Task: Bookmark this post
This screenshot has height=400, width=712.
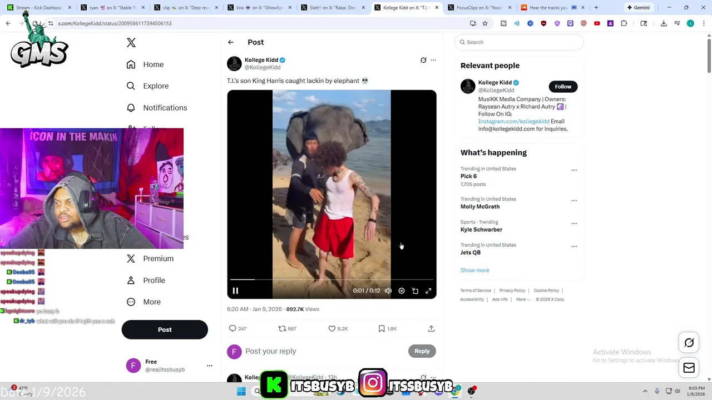Action: tap(387, 328)
